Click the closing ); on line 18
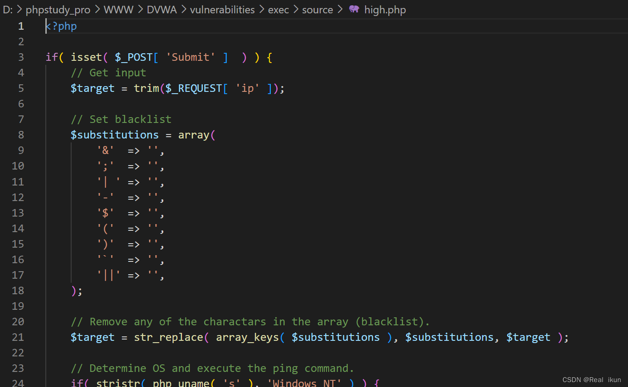 [76, 291]
